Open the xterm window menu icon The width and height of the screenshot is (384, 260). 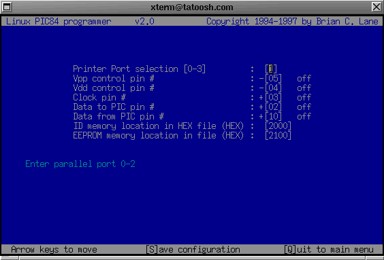pos(7,7)
